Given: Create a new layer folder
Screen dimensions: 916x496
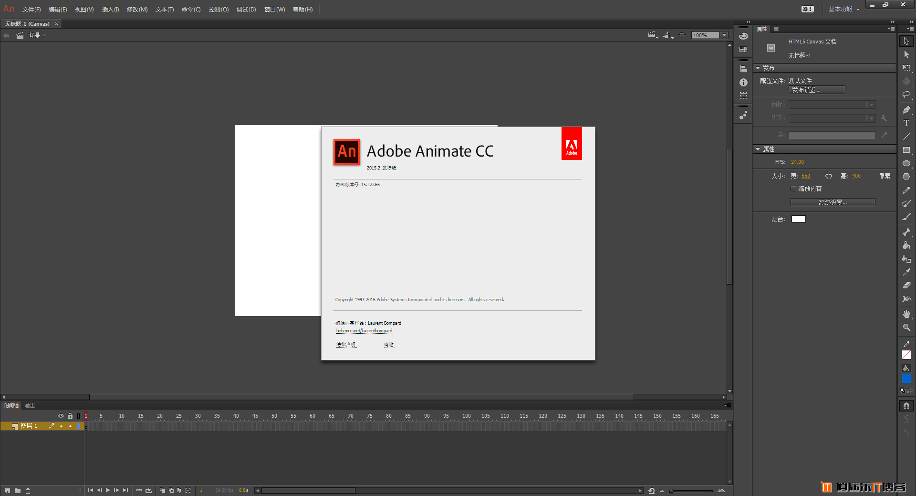Looking at the screenshot, I should click(18, 491).
